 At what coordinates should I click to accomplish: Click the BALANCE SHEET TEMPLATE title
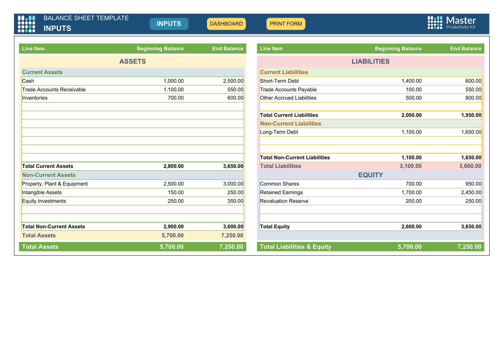[86, 18]
